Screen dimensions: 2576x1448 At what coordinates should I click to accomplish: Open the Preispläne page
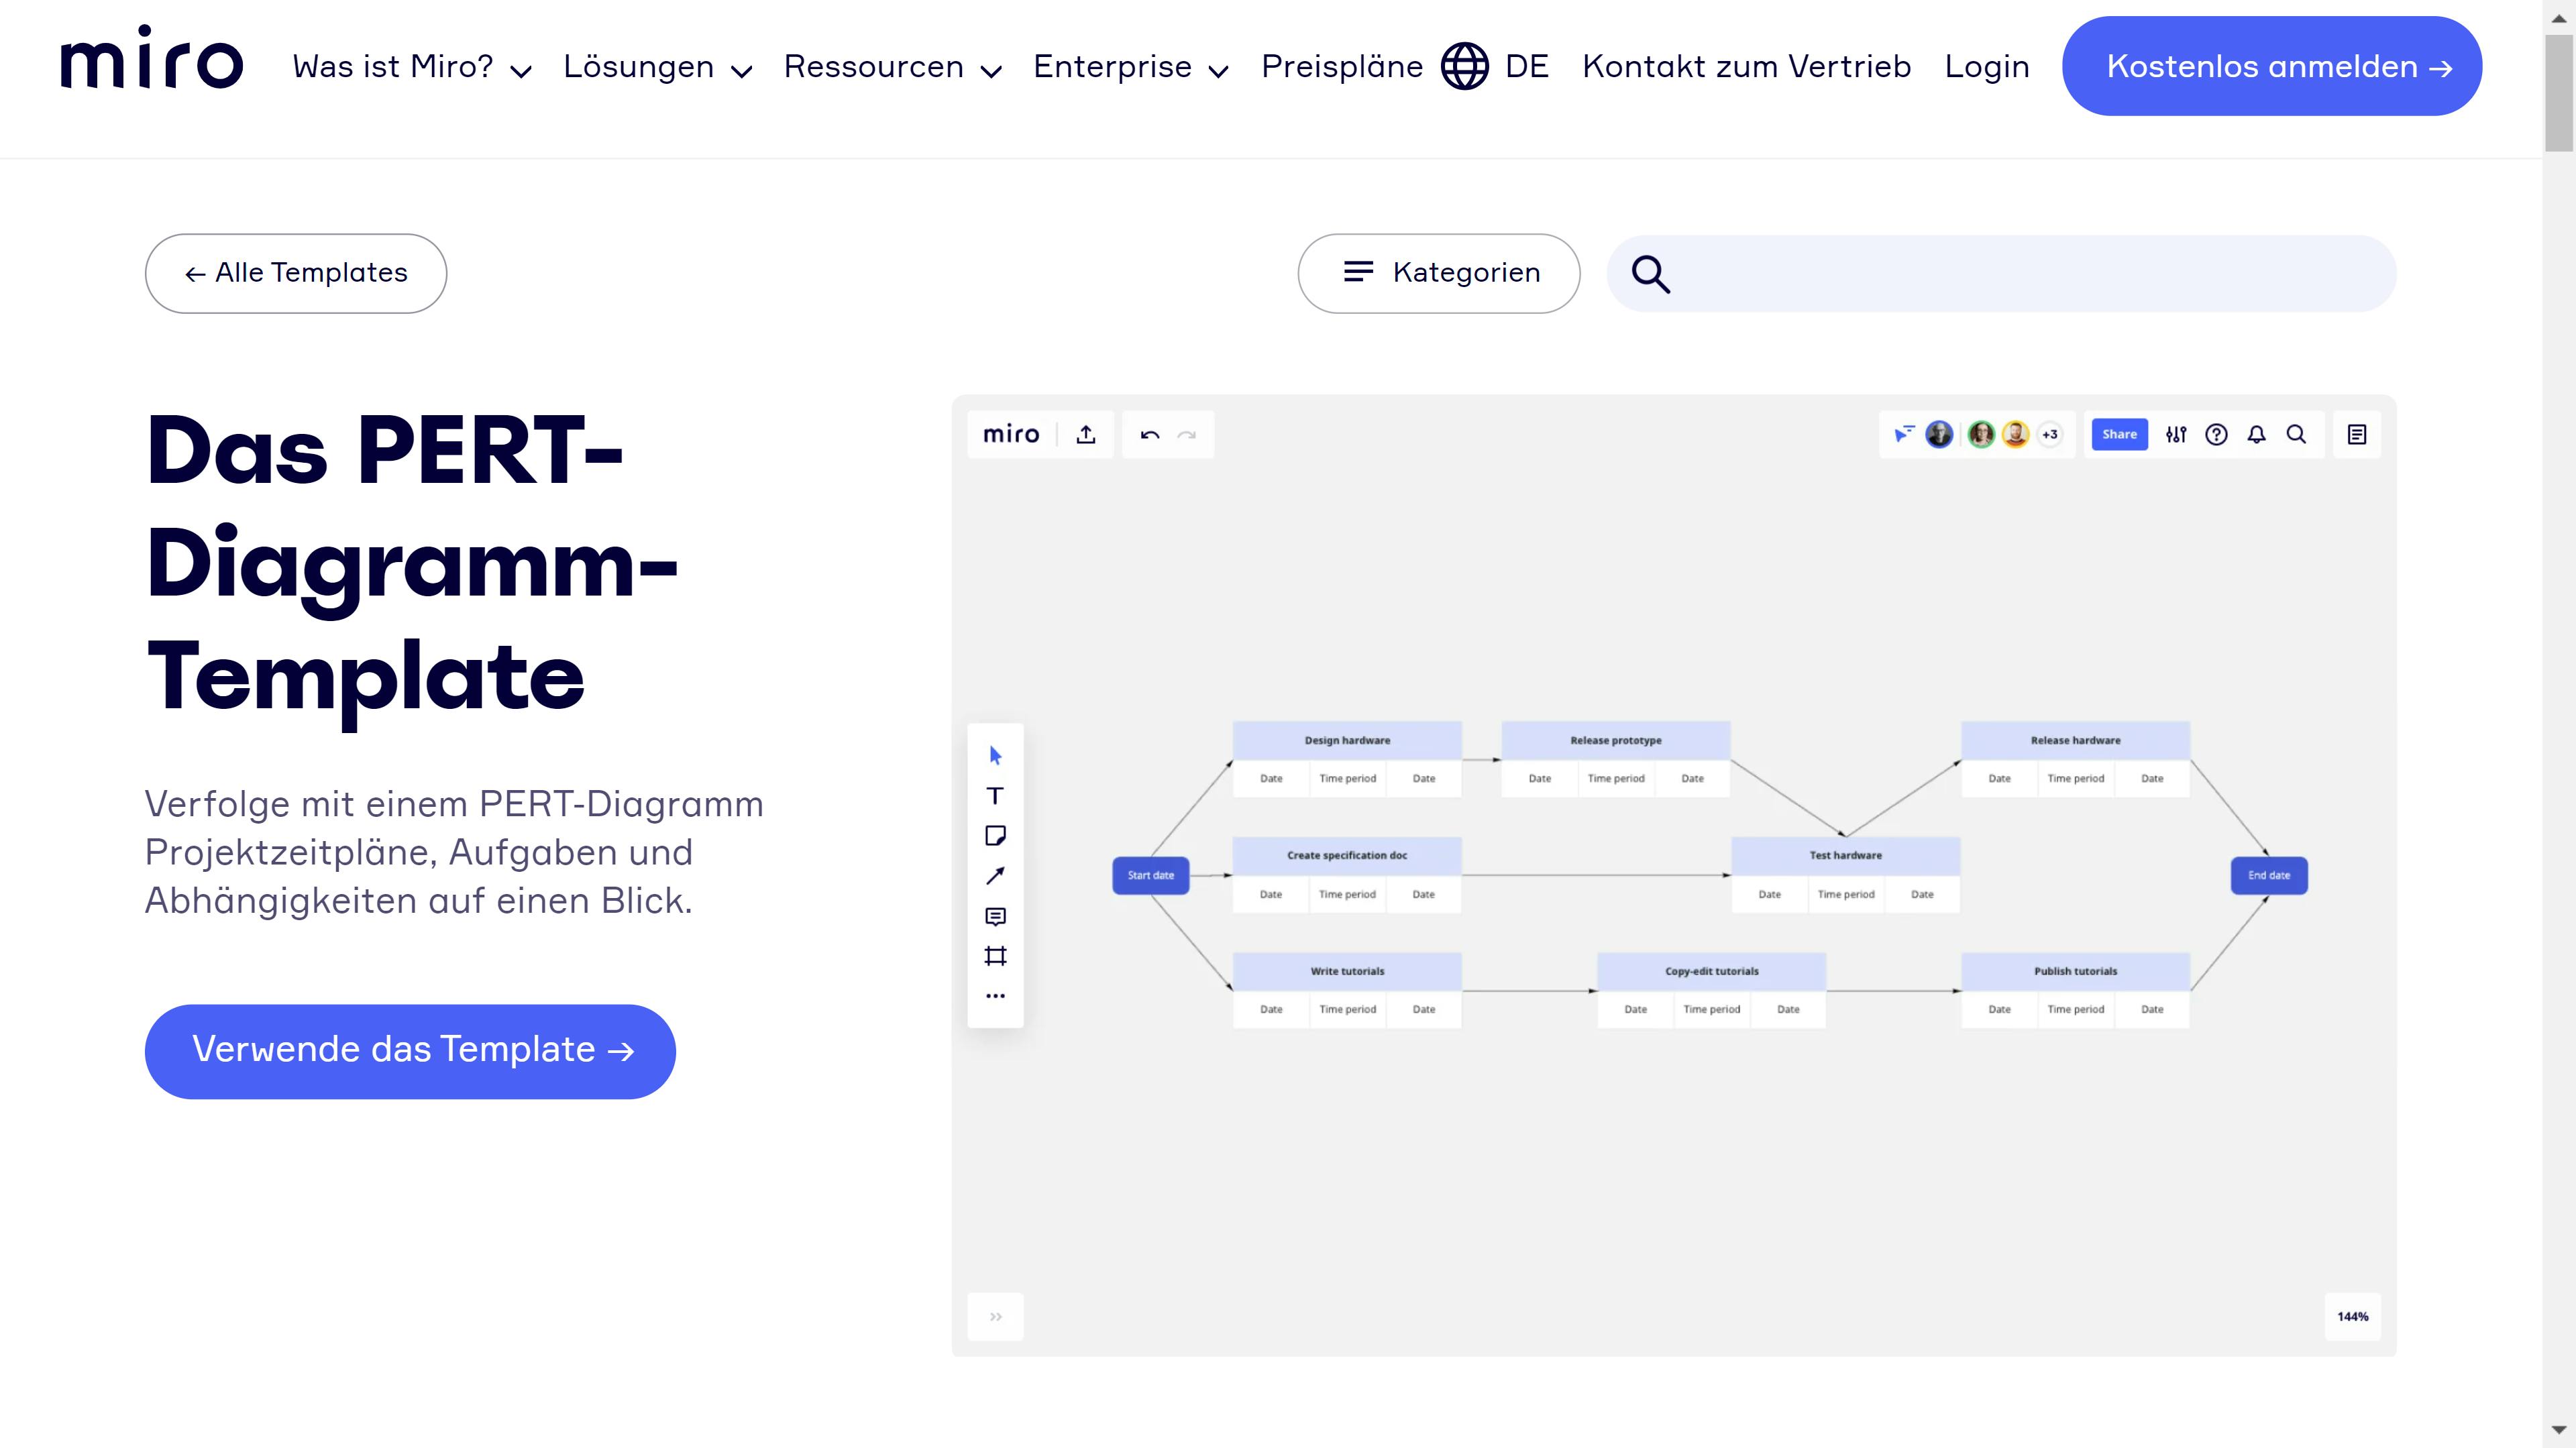click(1342, 67)
